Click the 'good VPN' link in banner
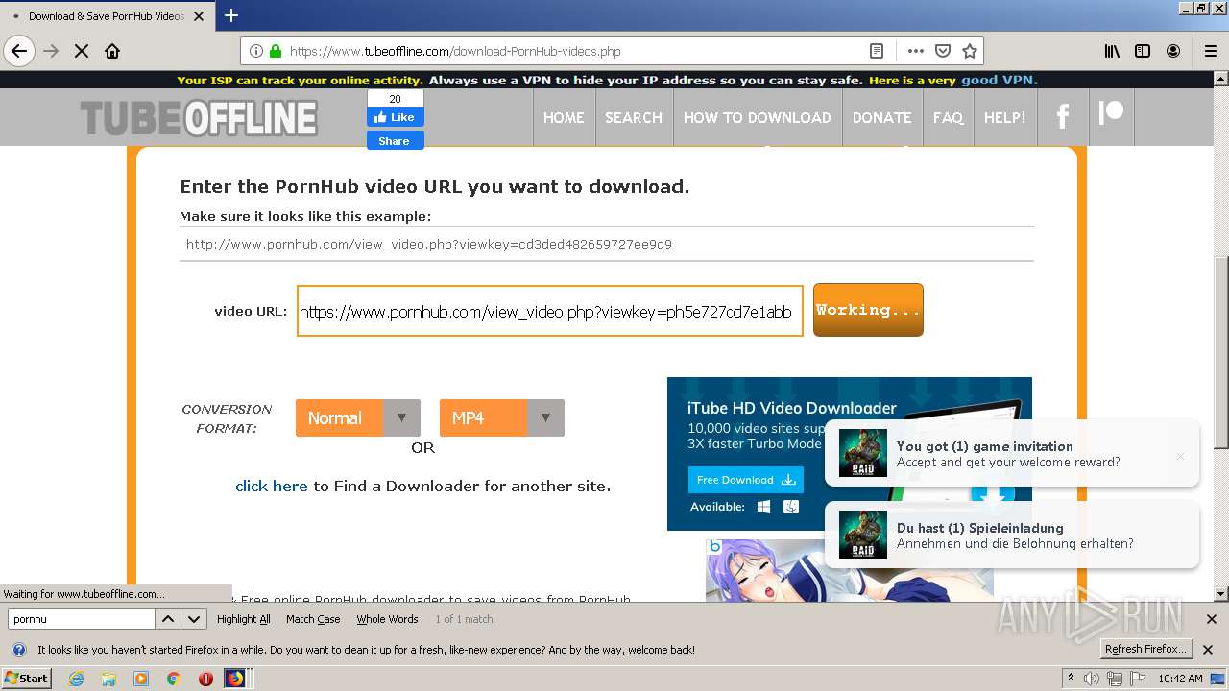This screenshot has width=1229, height=691. [x=999, y=81]
